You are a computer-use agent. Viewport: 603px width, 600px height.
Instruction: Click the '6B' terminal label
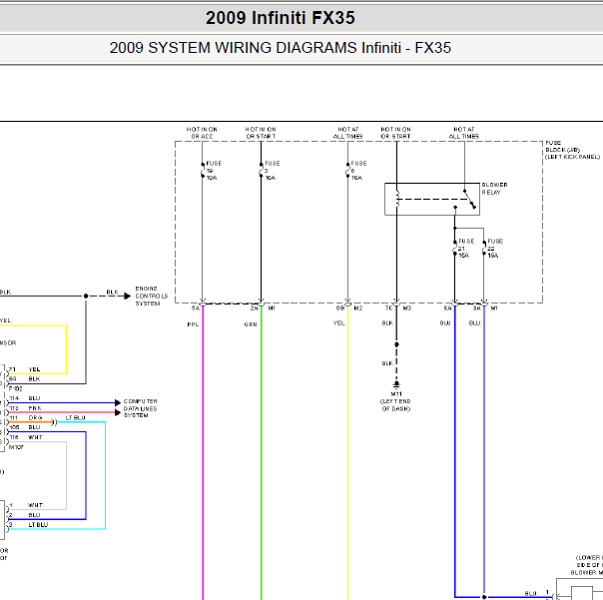pyautogui.click(x=340, y=308)
